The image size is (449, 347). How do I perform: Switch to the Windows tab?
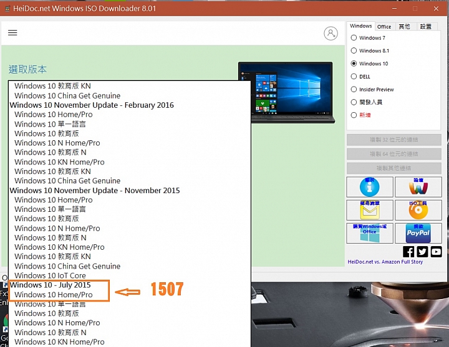click(361, 26)
